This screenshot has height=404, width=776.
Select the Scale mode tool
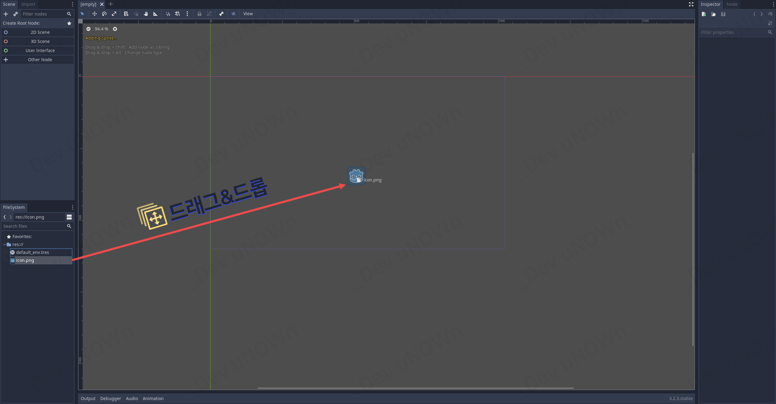coord(114,14)
